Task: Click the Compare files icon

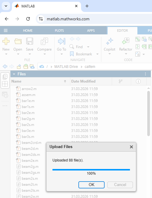Action: click(x=44, y=41)
